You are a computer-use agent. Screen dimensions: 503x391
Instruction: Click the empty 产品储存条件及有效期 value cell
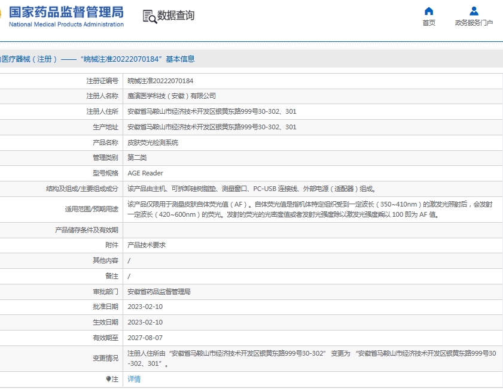[313, 230]
